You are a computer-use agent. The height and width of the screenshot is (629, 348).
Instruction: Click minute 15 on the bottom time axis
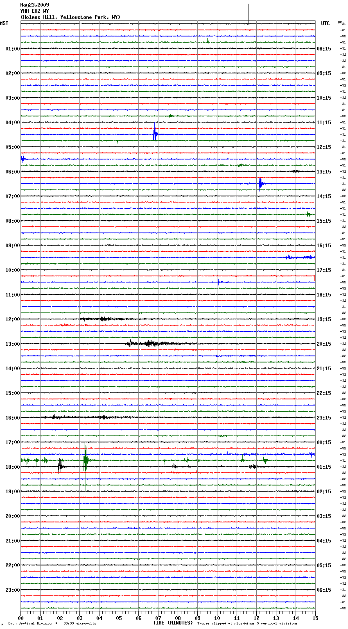pyautogui.click(x=315, y=618)
